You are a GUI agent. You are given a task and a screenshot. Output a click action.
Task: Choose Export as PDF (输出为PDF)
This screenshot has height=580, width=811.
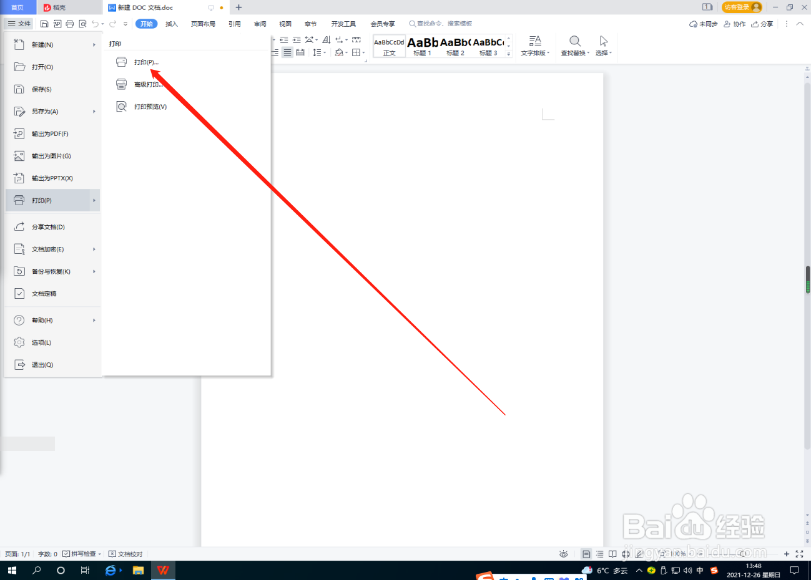(52, 133)
